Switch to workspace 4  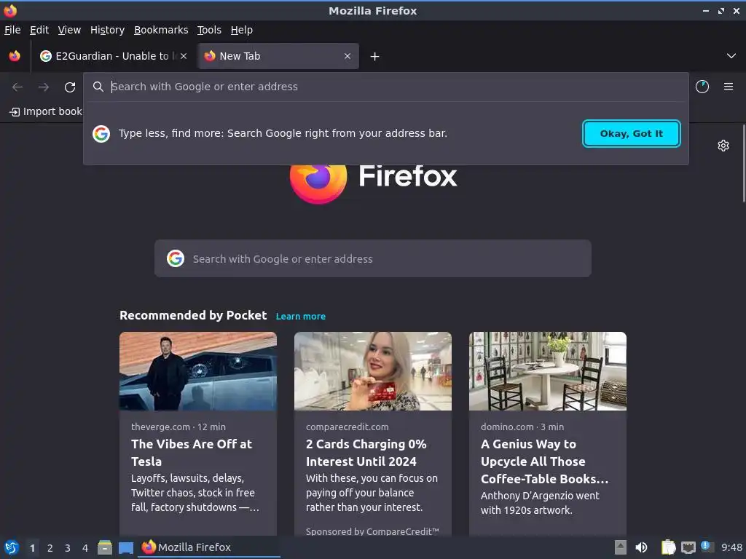coord(85,548)
